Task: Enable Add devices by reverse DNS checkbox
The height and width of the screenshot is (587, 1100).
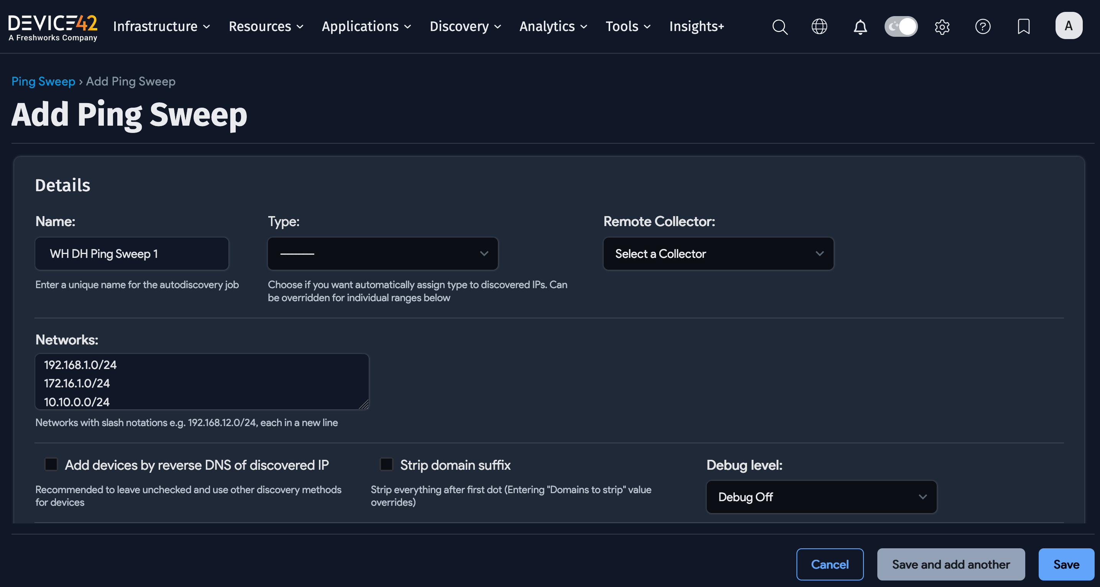Action: coord(51,464)
